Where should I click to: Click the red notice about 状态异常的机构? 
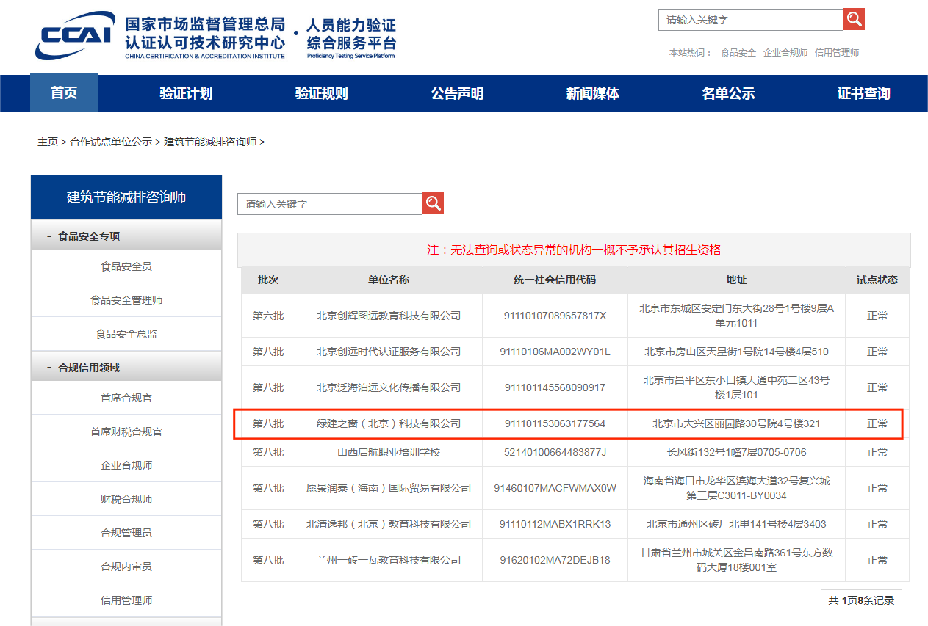(x=574, y=250)
